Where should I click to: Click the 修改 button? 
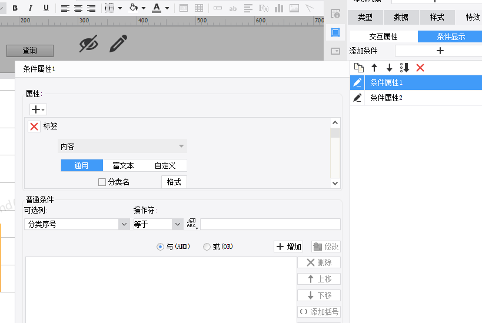pos(326,247)
